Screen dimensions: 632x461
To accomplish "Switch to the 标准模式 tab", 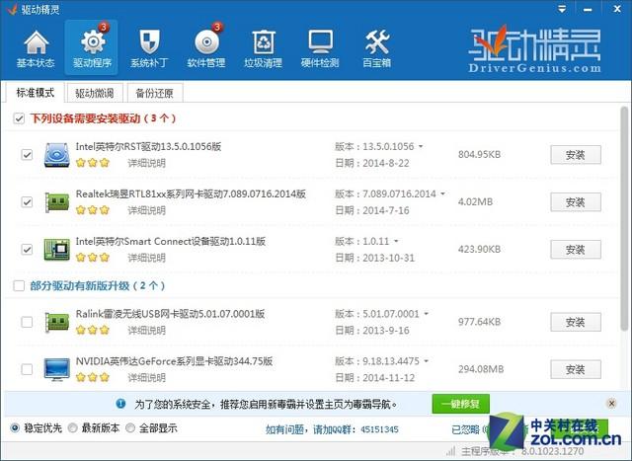I will (x=36, y=93).
